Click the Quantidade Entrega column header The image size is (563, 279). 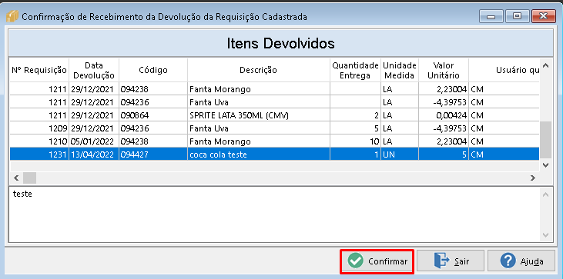(x=355, y=70)
